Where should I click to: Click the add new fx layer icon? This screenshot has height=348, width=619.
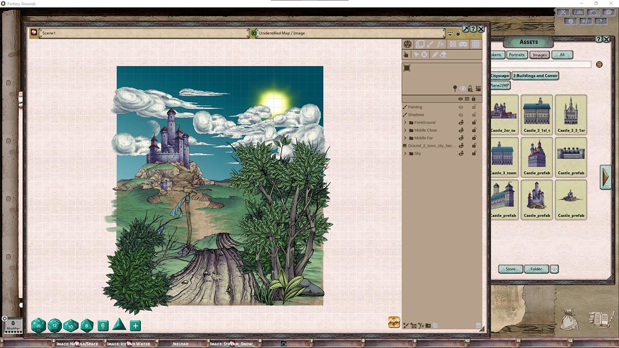click(421, 325)
